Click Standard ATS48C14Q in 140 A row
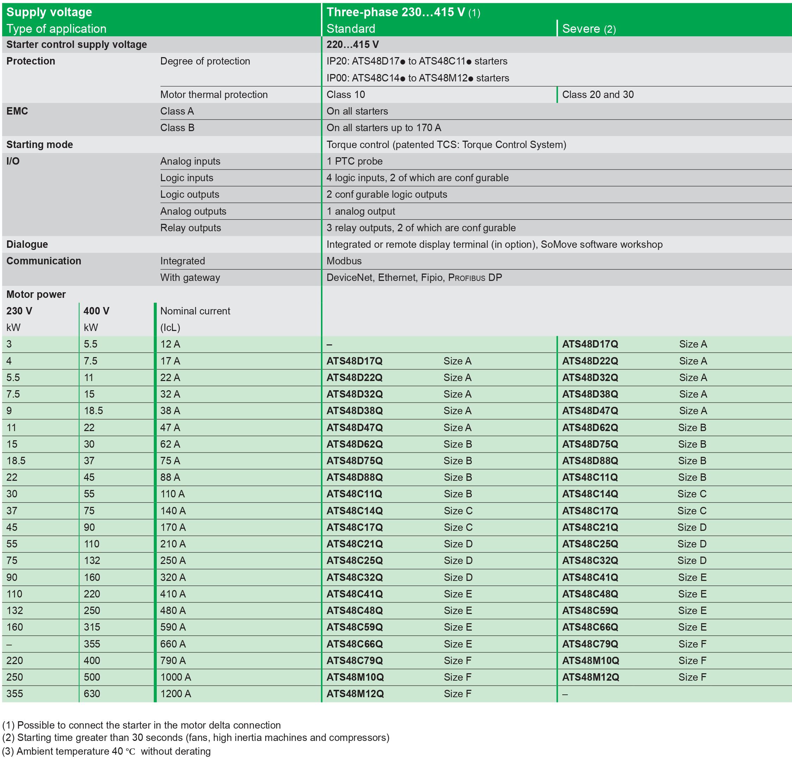 pos(354,511)
